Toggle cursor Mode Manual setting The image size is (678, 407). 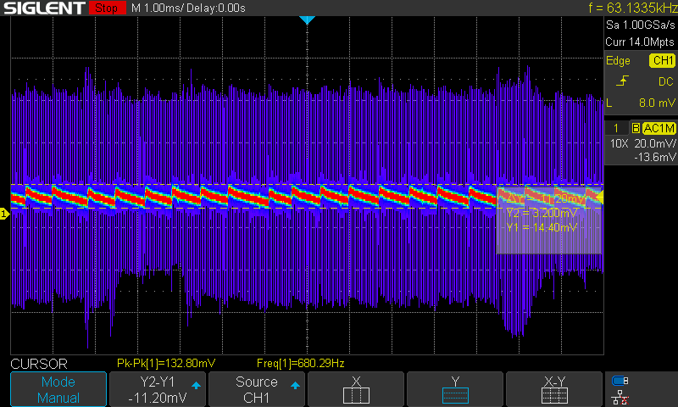pyautogui.click(x=58, y=389)
